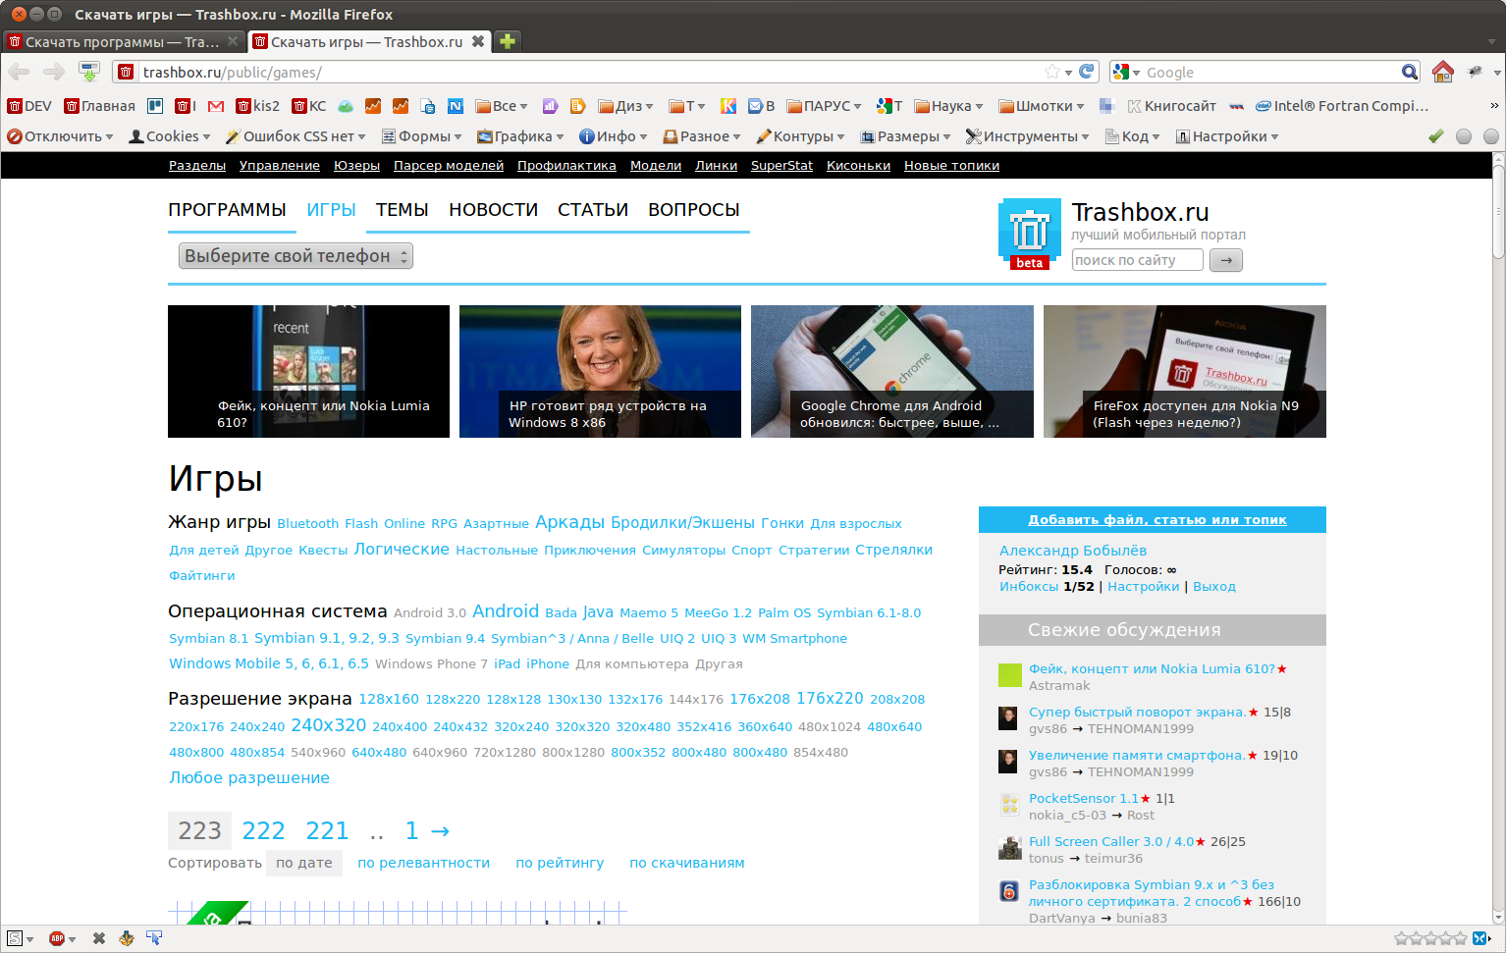Click the X cross icon in status bar
Viewport: 1506px width, 953px height.
coord(99,938)
